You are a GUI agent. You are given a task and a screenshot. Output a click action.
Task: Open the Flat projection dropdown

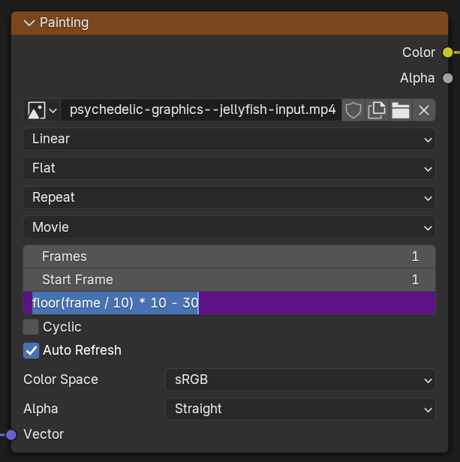coord(229,168)
